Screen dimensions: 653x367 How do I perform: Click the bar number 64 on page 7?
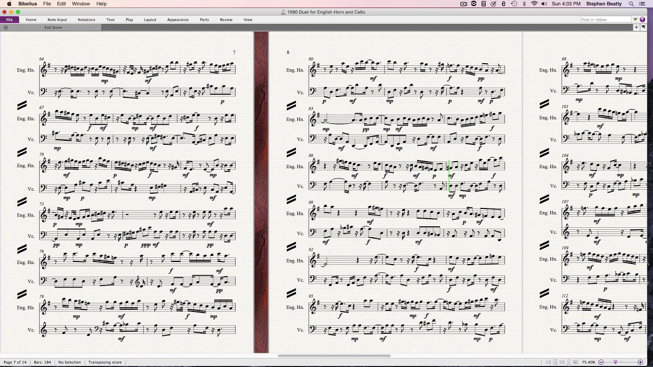[x=41, y=59]
